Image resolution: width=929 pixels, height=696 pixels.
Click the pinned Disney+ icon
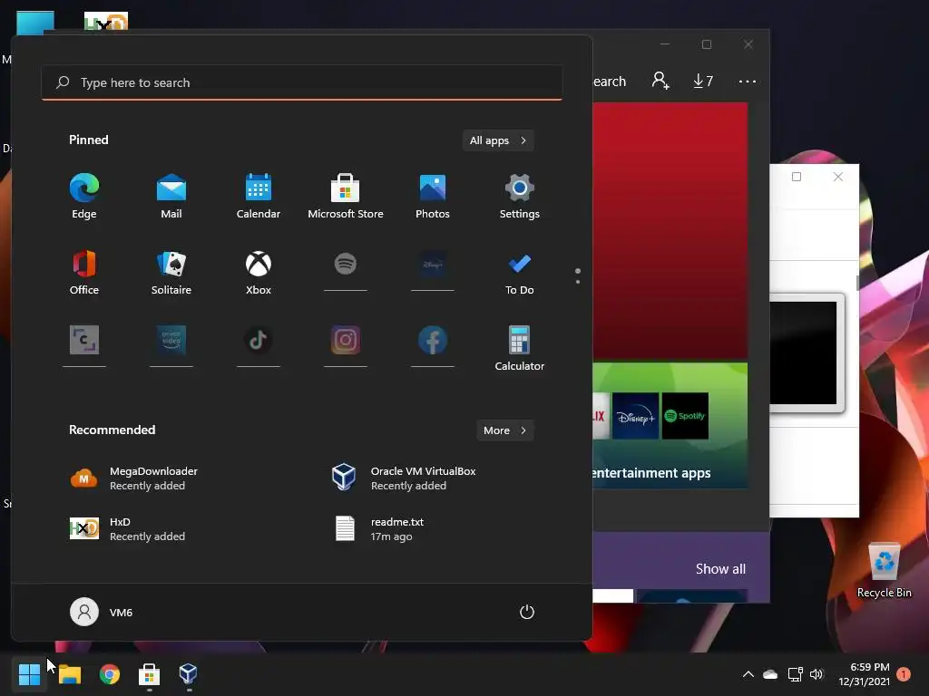point(433,265)
